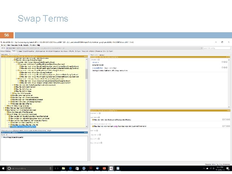Click the back navigation arrow in toolbar
This screenshot has height=174, width=232.
2,48
